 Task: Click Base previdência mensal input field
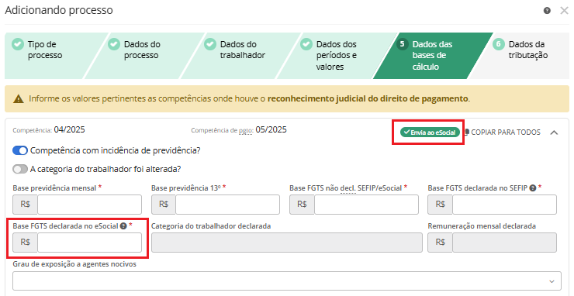pos(89,204)
